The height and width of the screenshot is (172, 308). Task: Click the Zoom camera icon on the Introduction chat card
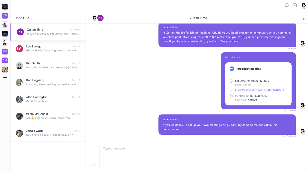pos(232,69)
